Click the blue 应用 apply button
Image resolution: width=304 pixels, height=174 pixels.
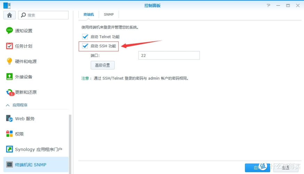tap(257, 168)
